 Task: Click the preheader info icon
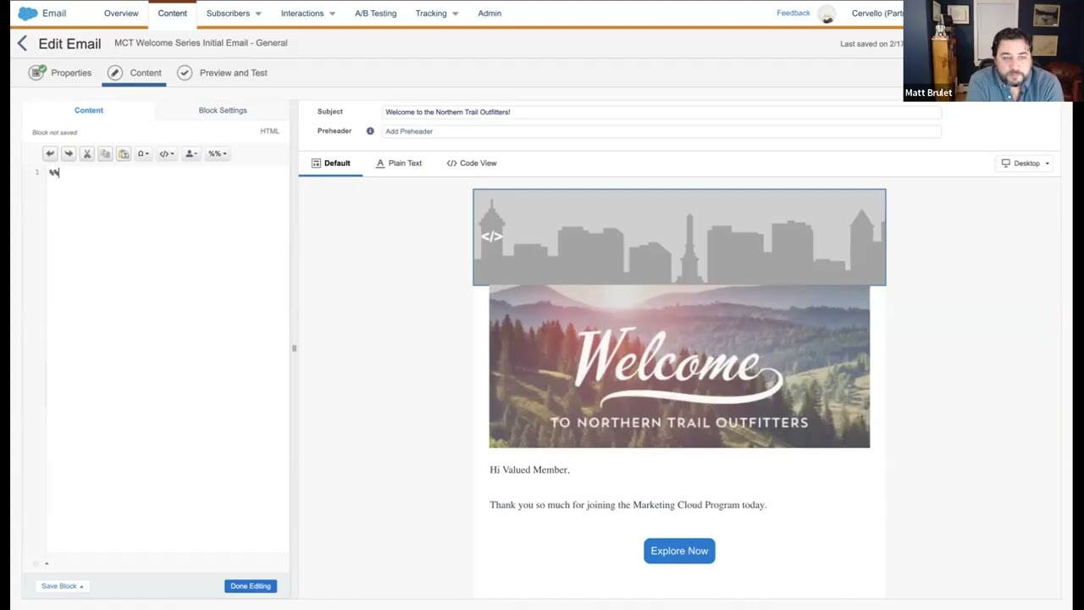370,131
